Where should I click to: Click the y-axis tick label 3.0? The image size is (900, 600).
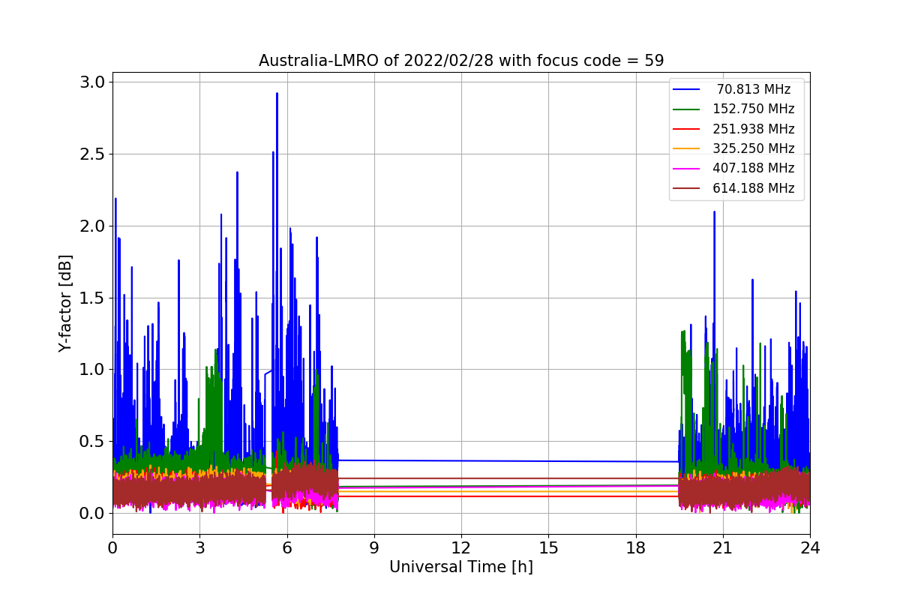pos(92,82)
